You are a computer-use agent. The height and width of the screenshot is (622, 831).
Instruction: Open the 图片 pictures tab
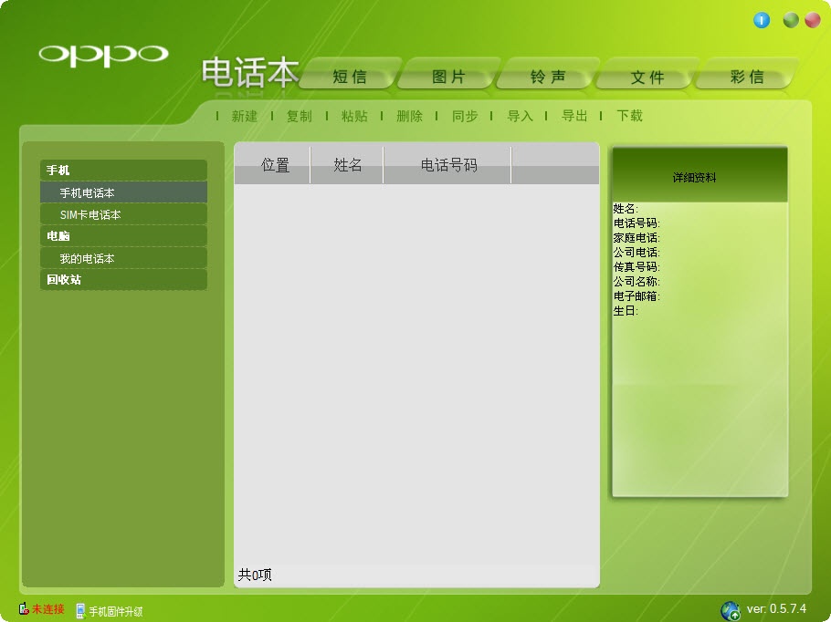[x=447, y=77]
